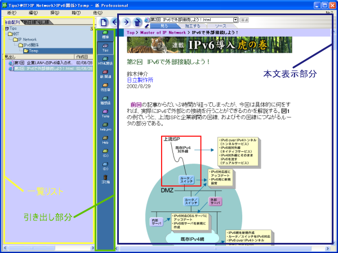This screenshot has height=253, width=338.
Task: Open the Tips drawer in sidebar
Action: coord(105,47)
